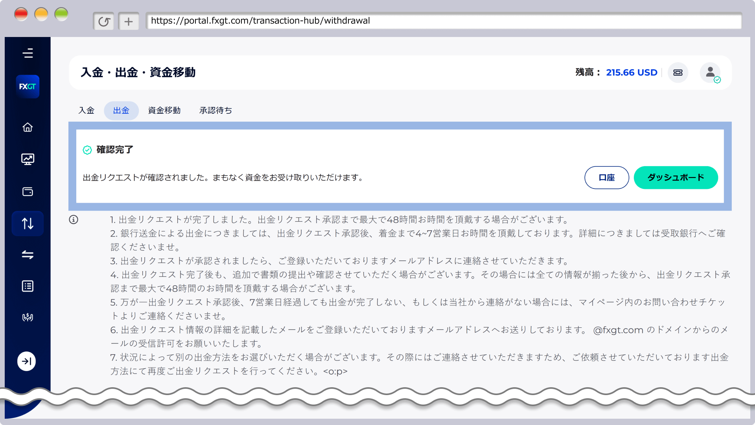Screen dimensions: 755x425
Task: Go to ダッシュボード button
Action: coord(676,177)
